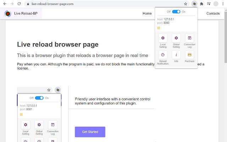Open the Chrome three-dot menu
This screenshot has width=227, height=142.
click(223, 4)
